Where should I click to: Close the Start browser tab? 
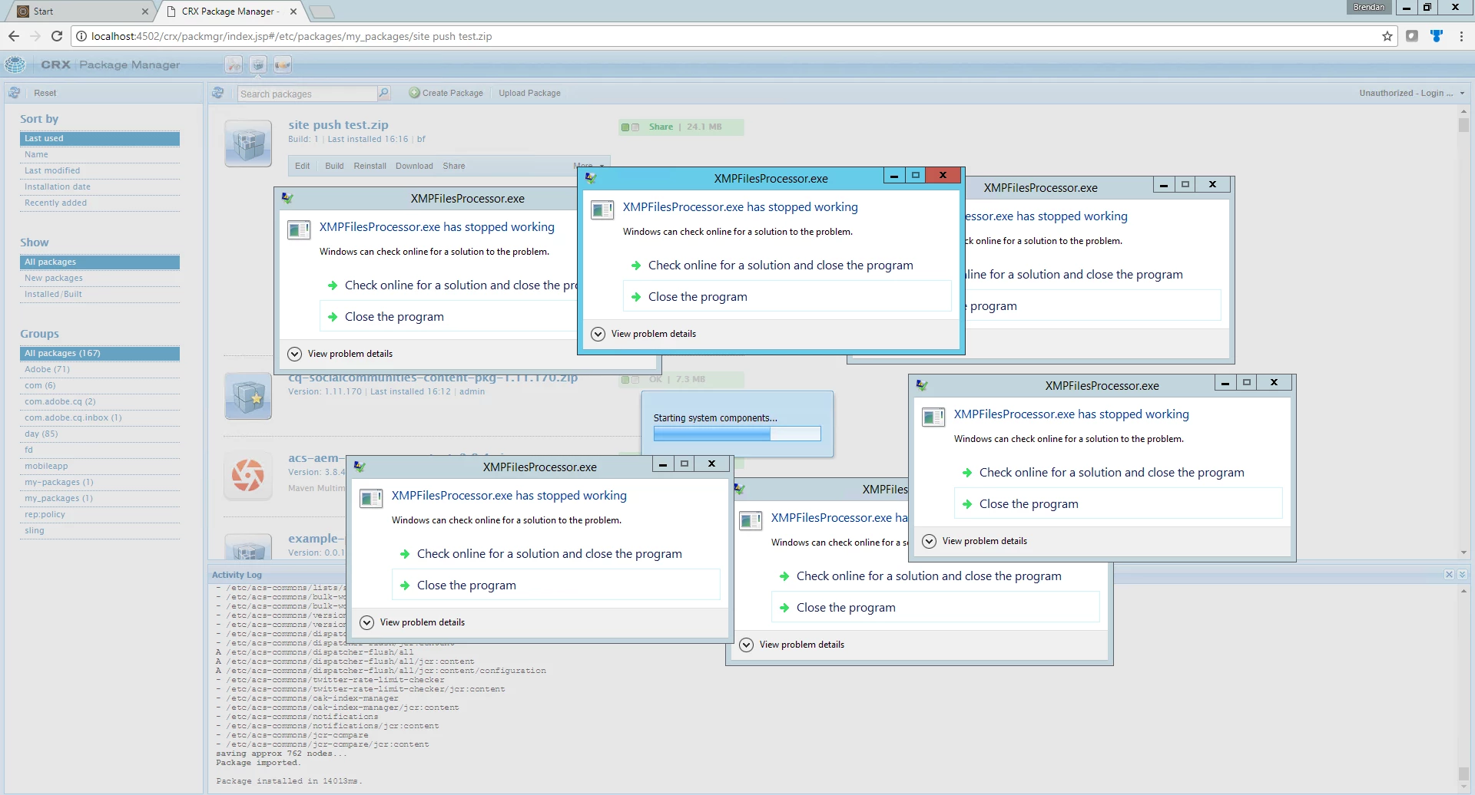145,12
